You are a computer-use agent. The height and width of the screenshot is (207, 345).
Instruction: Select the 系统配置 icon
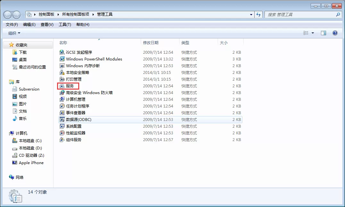coord(62,126)
